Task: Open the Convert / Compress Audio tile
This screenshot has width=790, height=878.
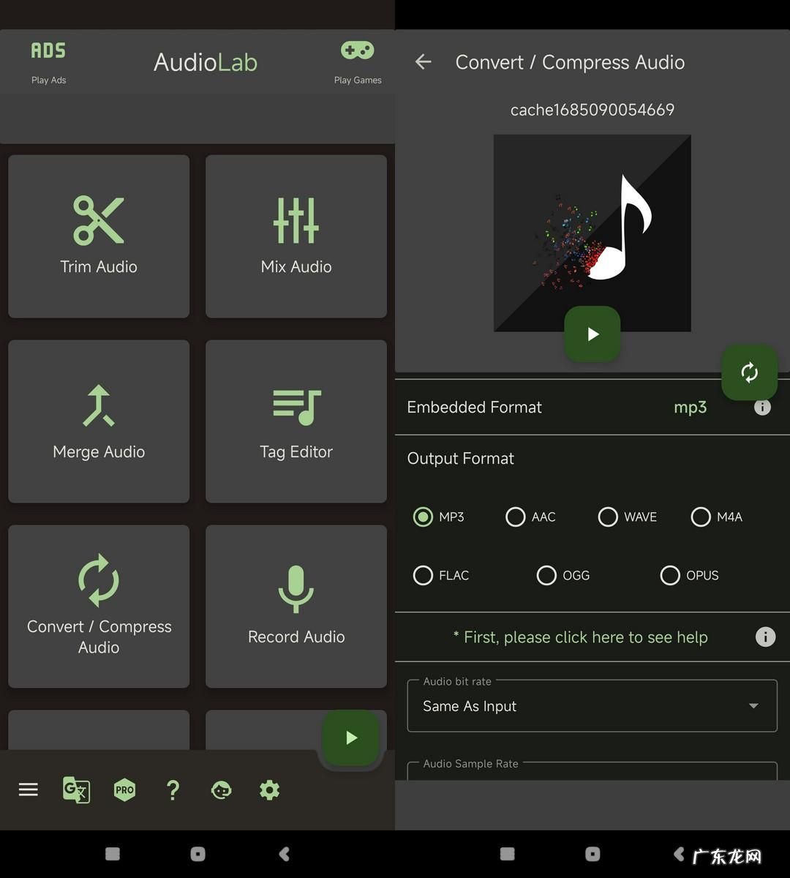Action: click(99, 606)
